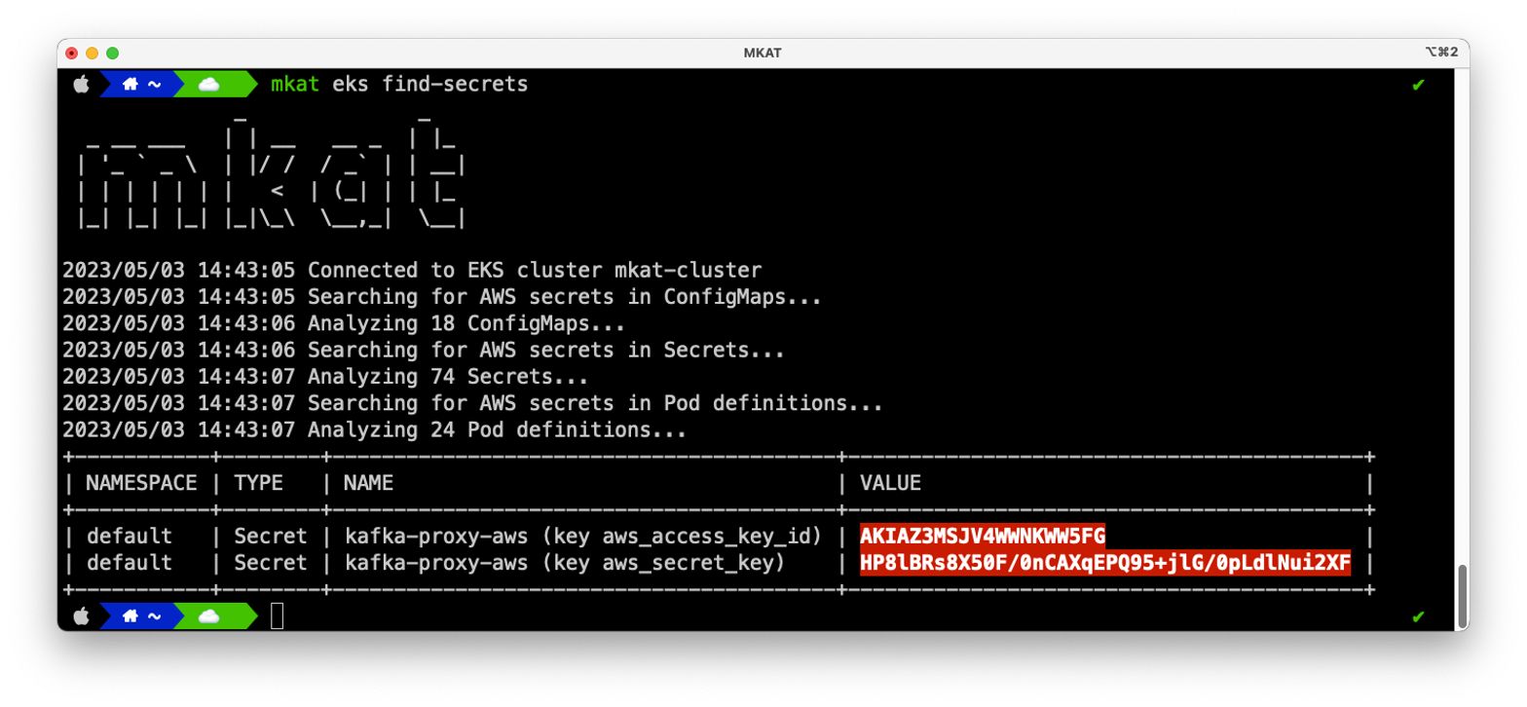Select the home folder icon in the prompt
The image size is (1527, 707).
tap(132, 84)
